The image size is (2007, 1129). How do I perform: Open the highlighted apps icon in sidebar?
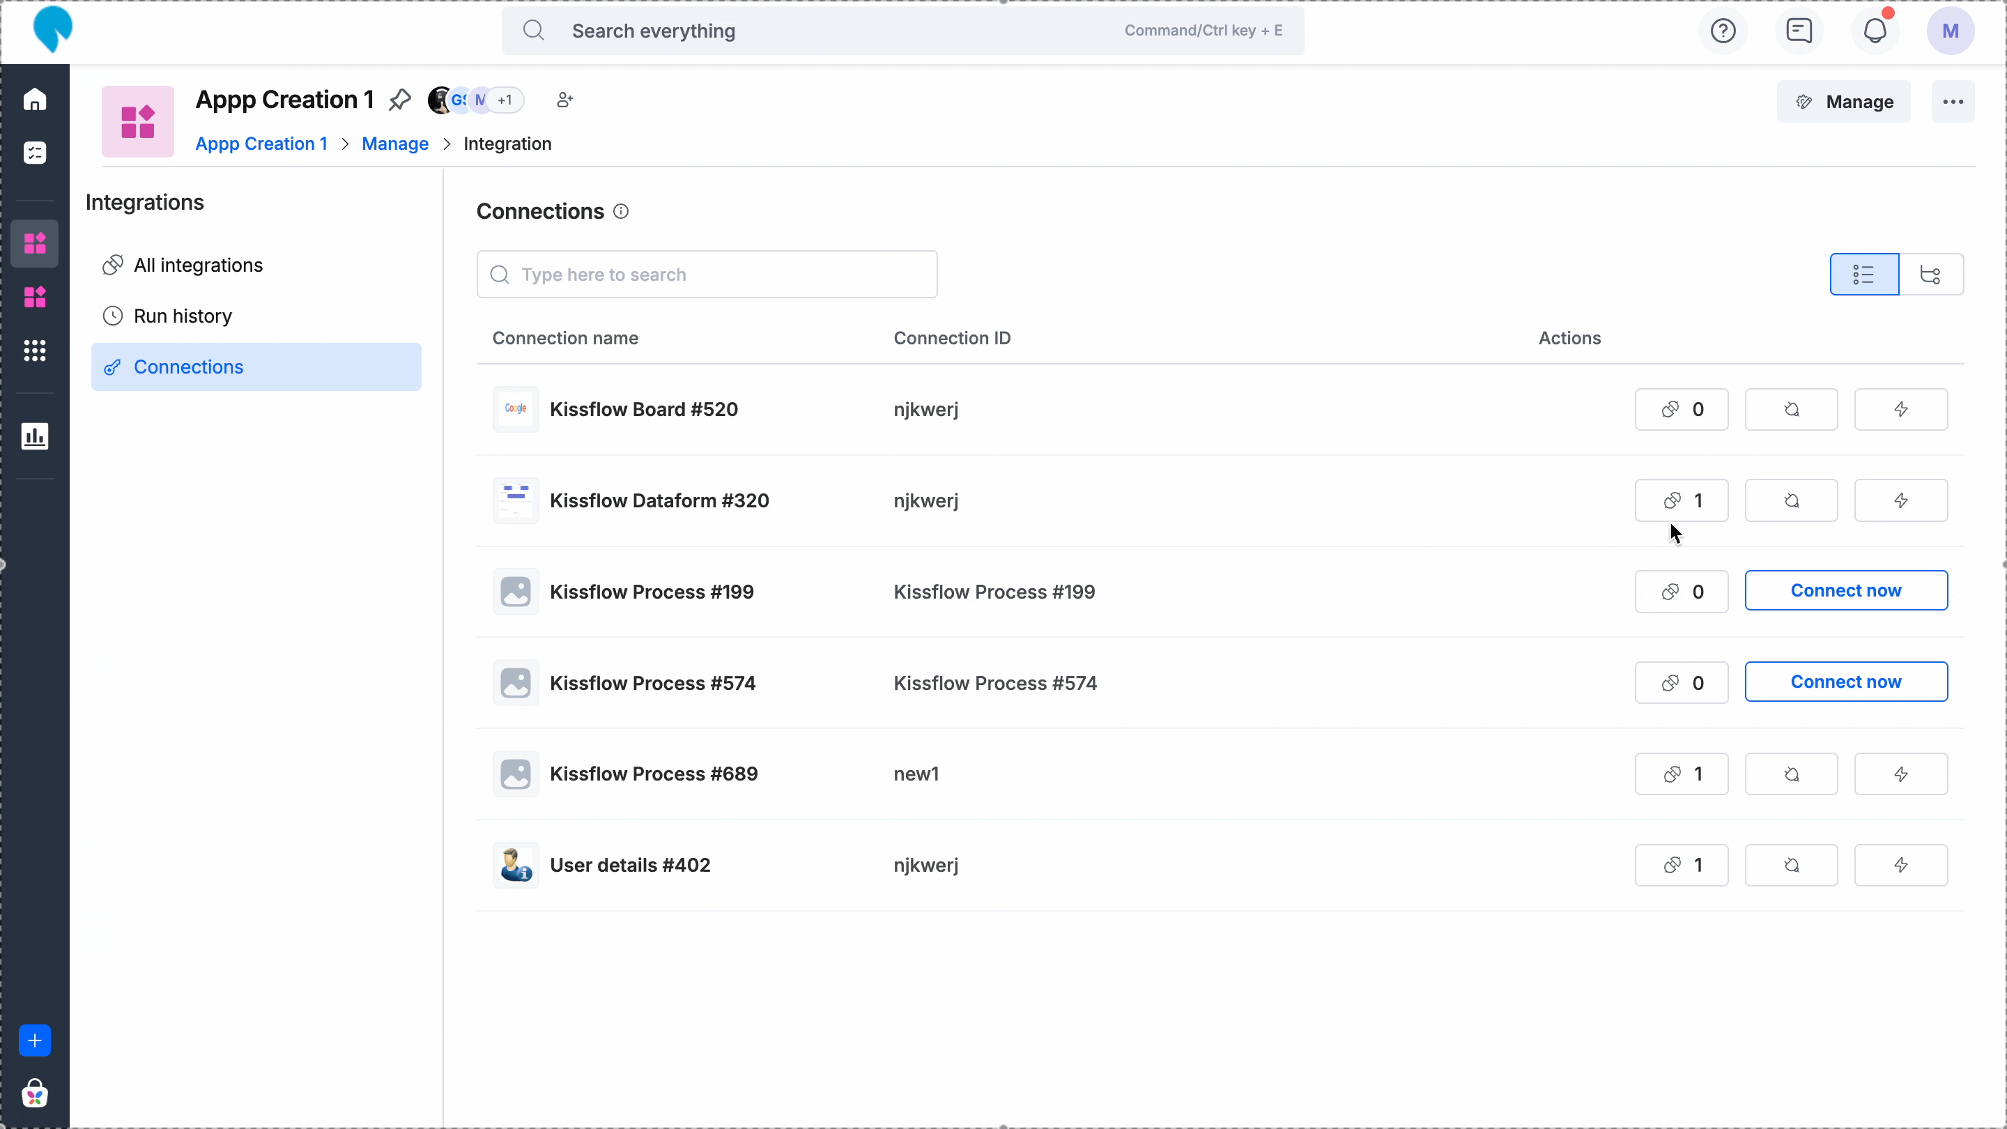(x=35, y=244)
